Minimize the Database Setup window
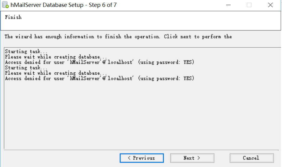This screenshot has height=167, width=282. (229, 5)
